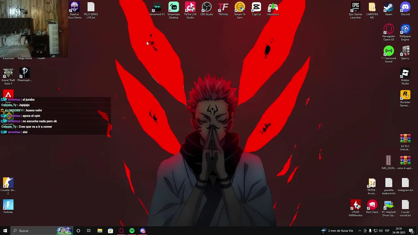This screenshot has height=235, width=418.
Task: Change the ESP input language
Action: [x=387, y=231]
